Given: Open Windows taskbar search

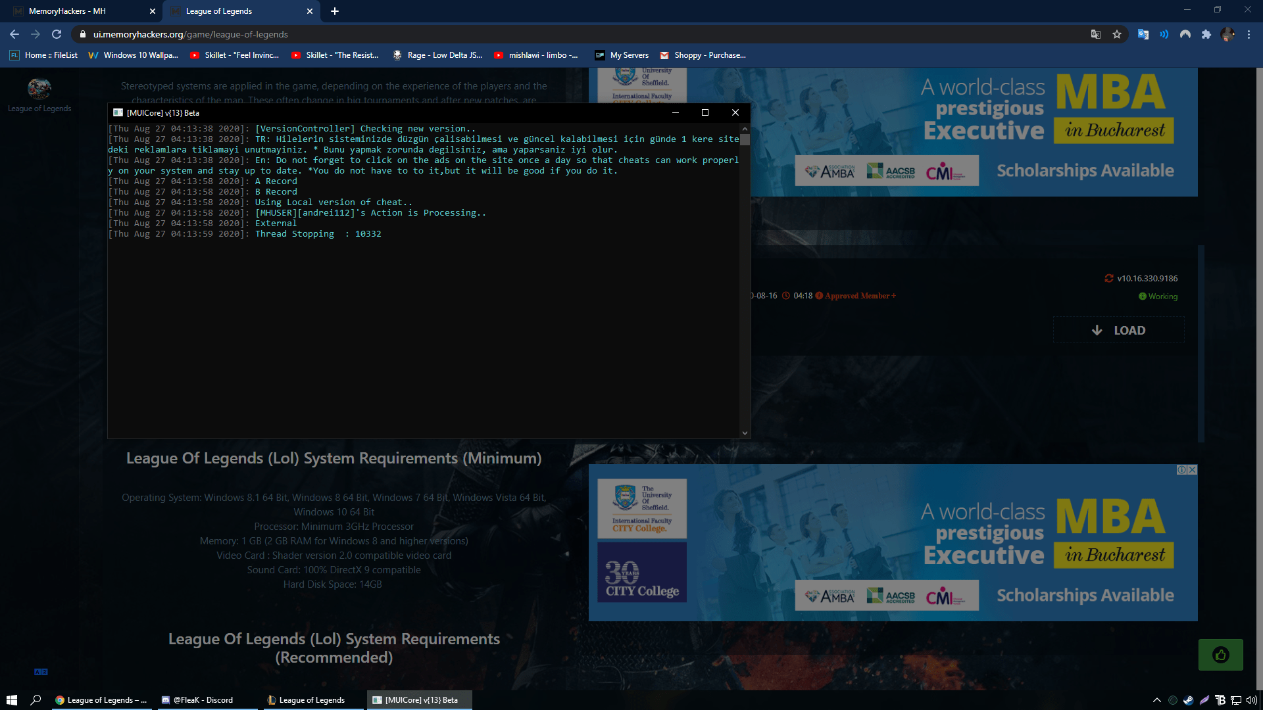Looking at the screenshot, I should [36, 700].
